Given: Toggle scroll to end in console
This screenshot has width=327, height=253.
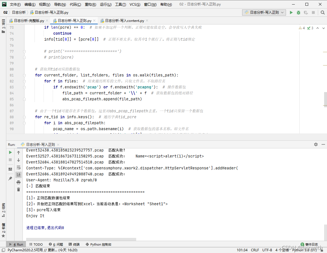Looking at the screenshot, I should [x=19, y=175].
